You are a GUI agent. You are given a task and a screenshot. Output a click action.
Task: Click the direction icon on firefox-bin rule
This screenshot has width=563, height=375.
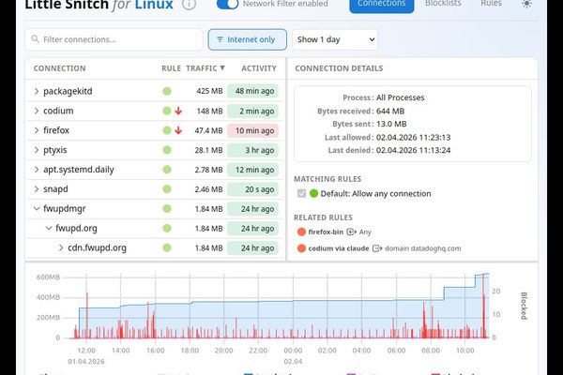[351, 232]
